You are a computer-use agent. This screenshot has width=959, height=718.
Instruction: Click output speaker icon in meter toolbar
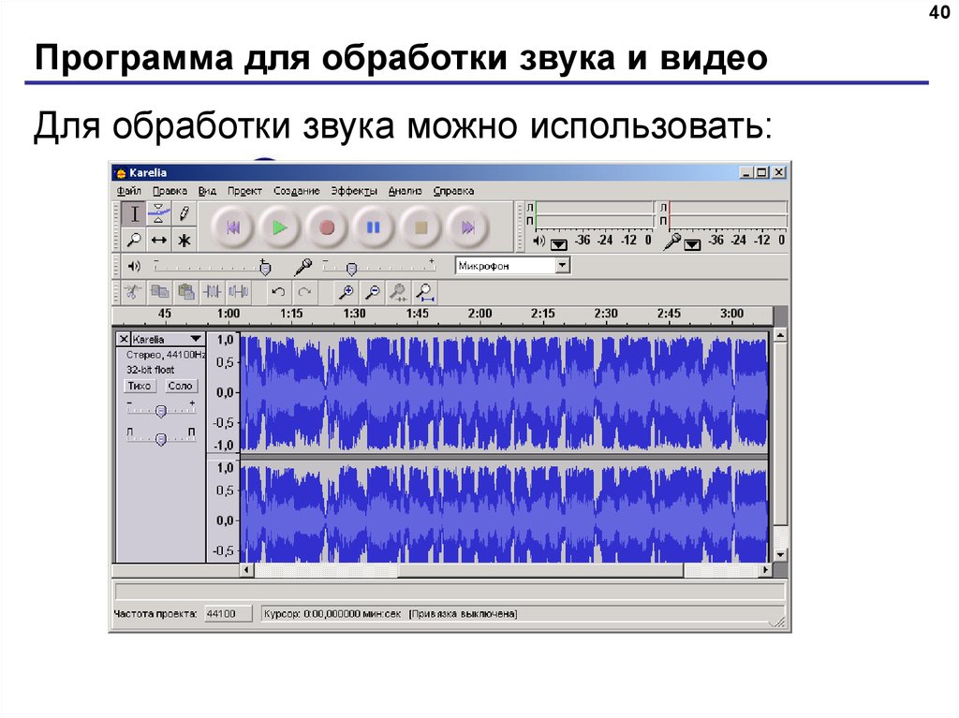pyautogui.click(x=539, y=241)
